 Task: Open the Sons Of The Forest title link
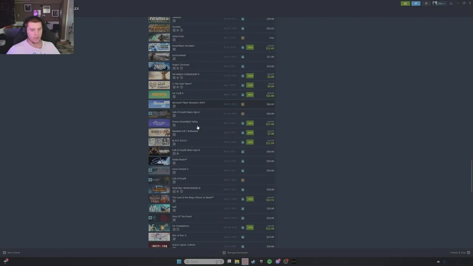tap(182, 216)
